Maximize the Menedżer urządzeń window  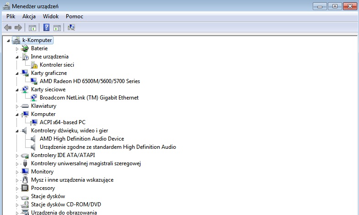(335, 6)
